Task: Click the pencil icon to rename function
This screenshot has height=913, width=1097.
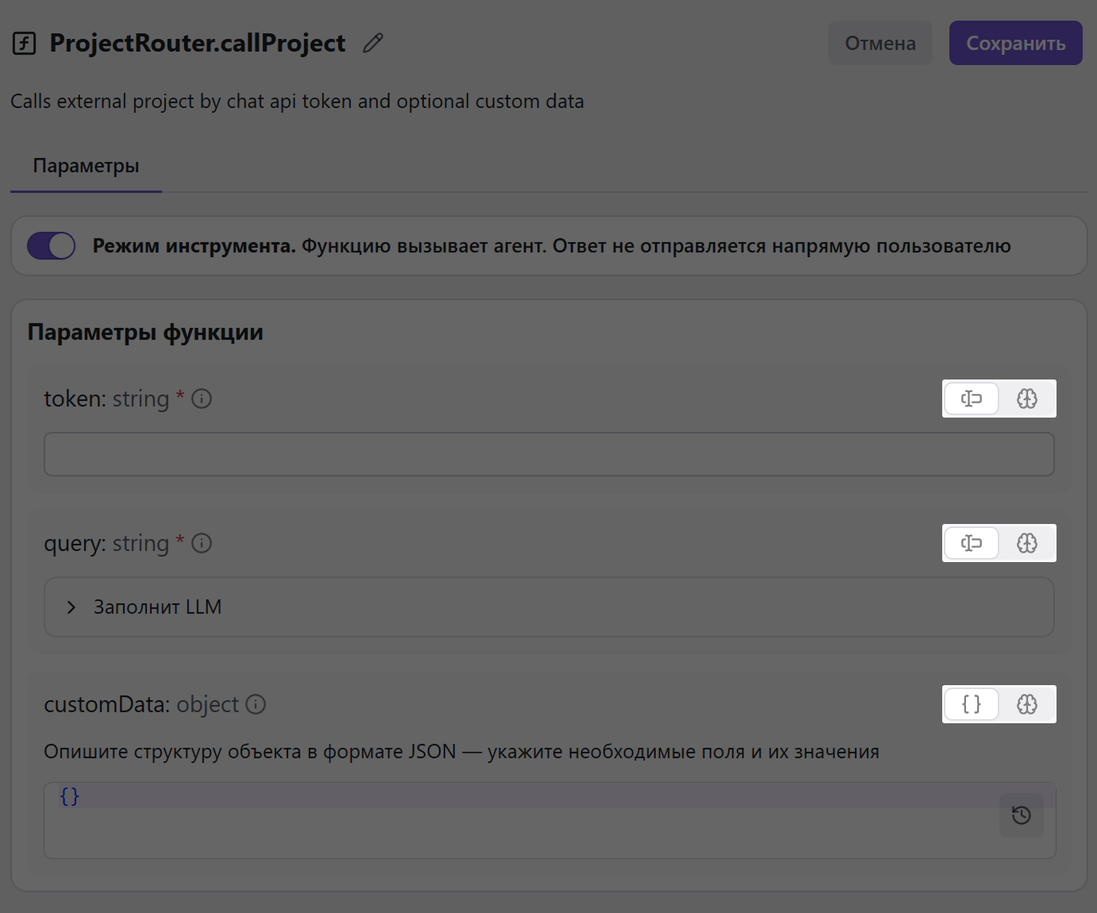Action: 373,43
